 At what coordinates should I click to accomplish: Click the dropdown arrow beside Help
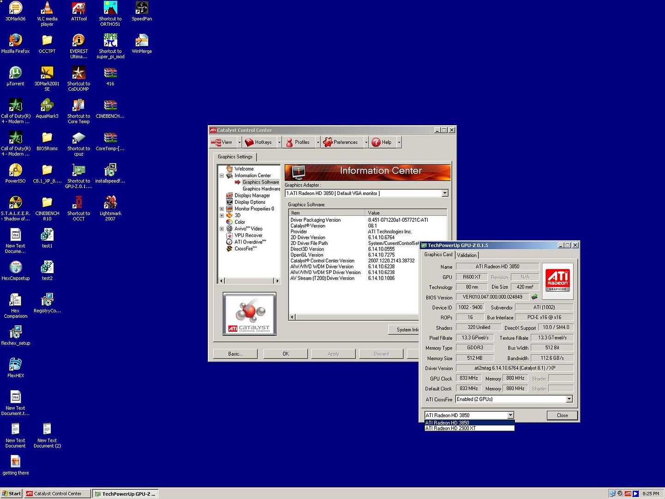(399, 142)
